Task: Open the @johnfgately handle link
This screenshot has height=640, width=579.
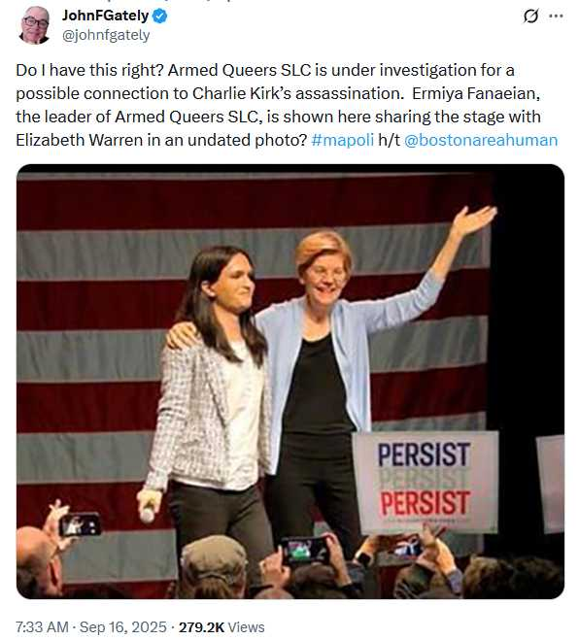Action: pos(106,35)
